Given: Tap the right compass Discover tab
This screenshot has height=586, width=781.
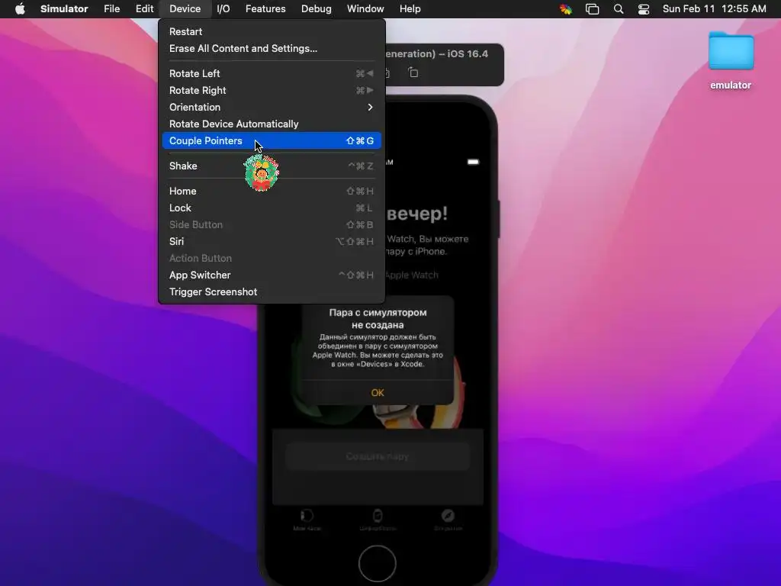Looking at the screenshot, I should (x=448, y=519).
